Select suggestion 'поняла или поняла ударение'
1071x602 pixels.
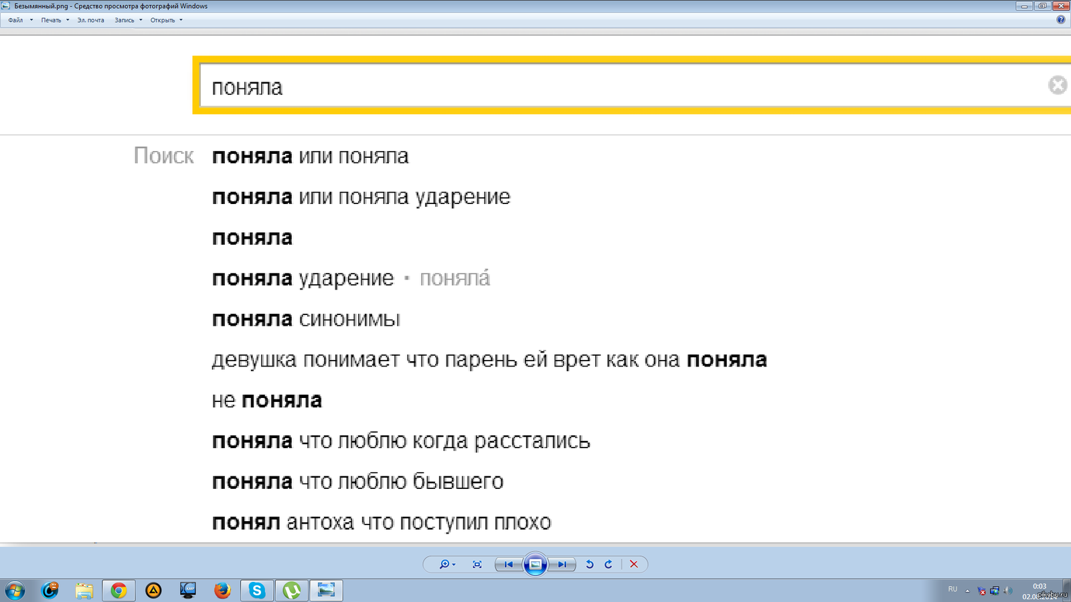click(x=361, y=197)
